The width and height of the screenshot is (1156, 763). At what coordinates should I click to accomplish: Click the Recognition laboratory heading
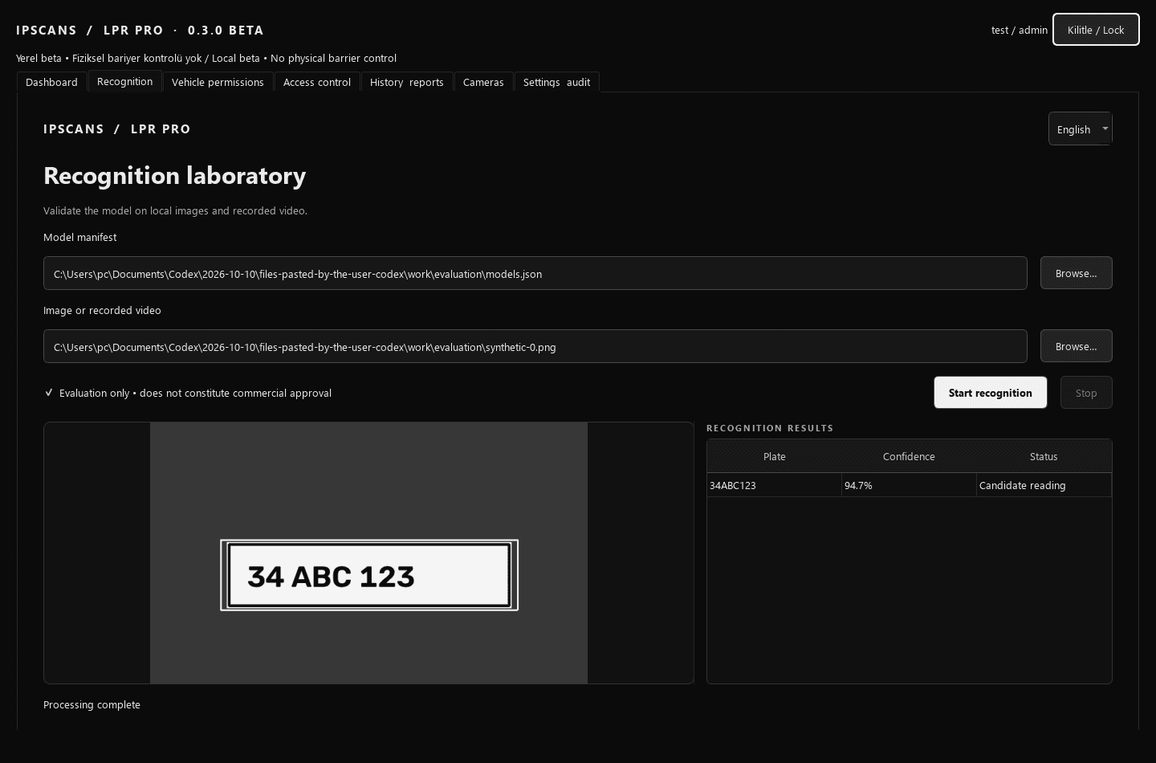174,175
